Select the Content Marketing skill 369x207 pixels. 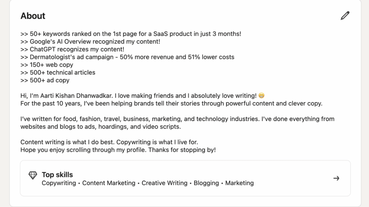pos(108,183)
